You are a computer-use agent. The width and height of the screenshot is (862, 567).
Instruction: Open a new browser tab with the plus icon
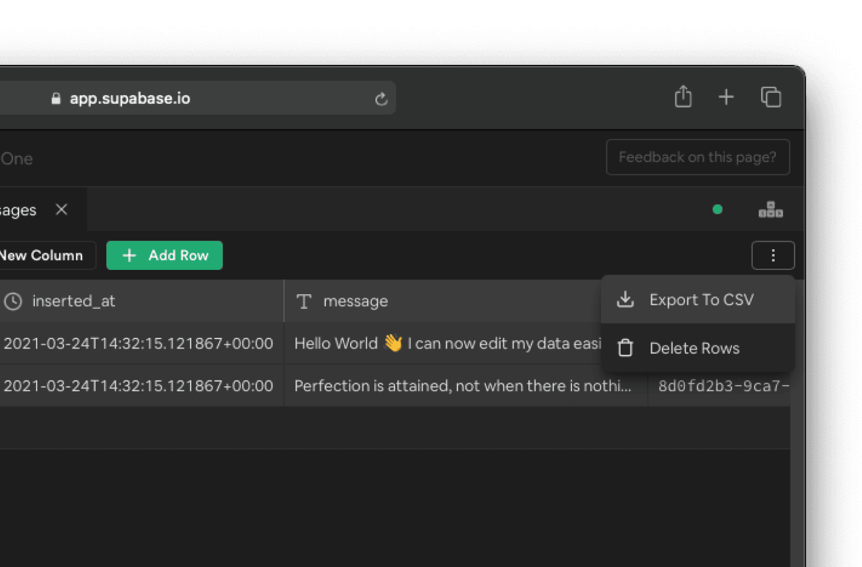point(726,96)
